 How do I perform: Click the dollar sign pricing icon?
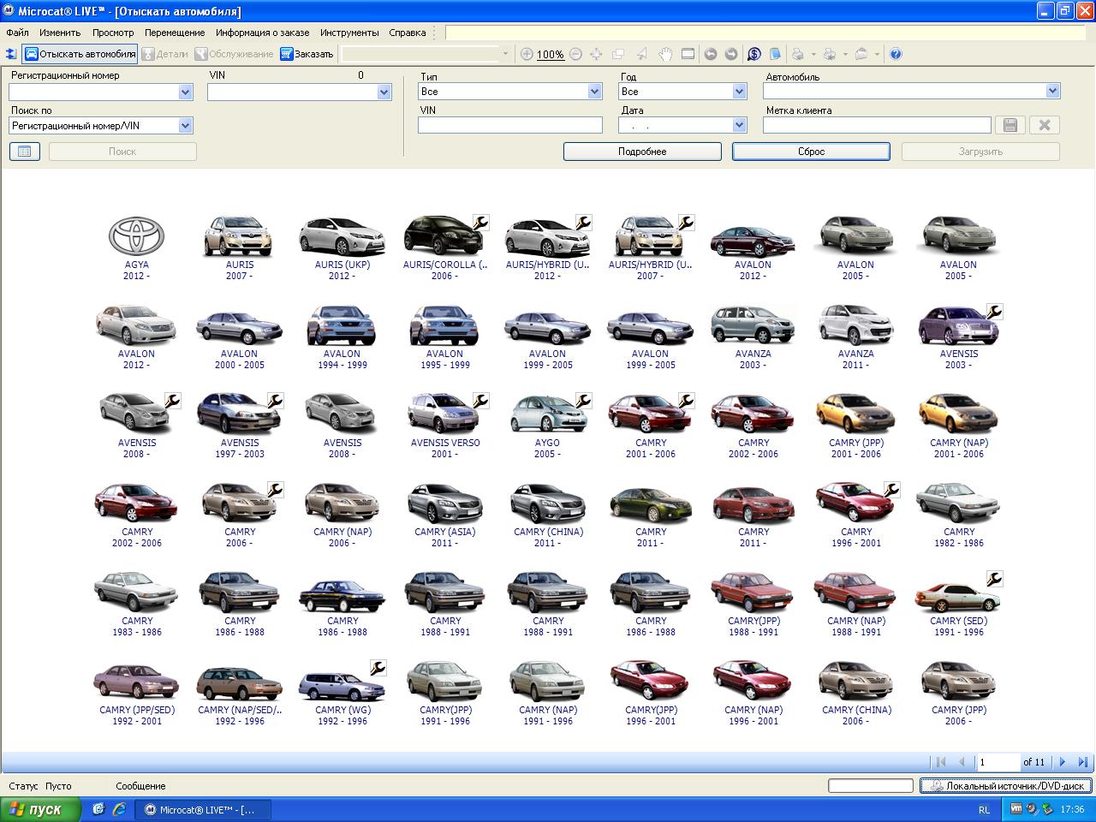[753, 54]
